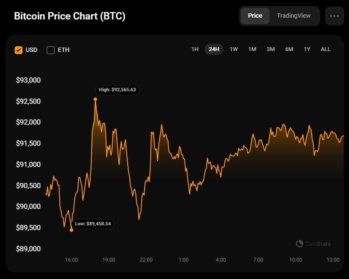Show the 1Y price history
This screenshot has height=279, width=349.
[307, 49]
